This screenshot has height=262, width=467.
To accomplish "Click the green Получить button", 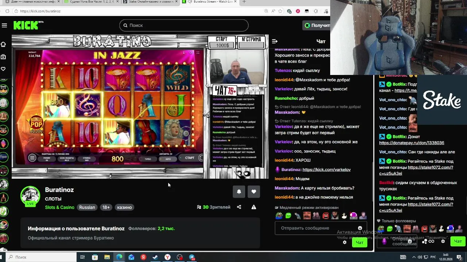I will [317, 25].
